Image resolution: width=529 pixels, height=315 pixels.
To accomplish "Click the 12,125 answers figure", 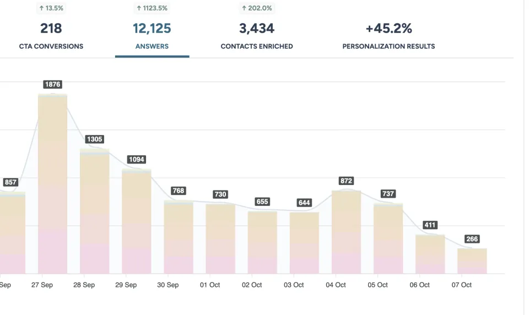I will 152,28.
